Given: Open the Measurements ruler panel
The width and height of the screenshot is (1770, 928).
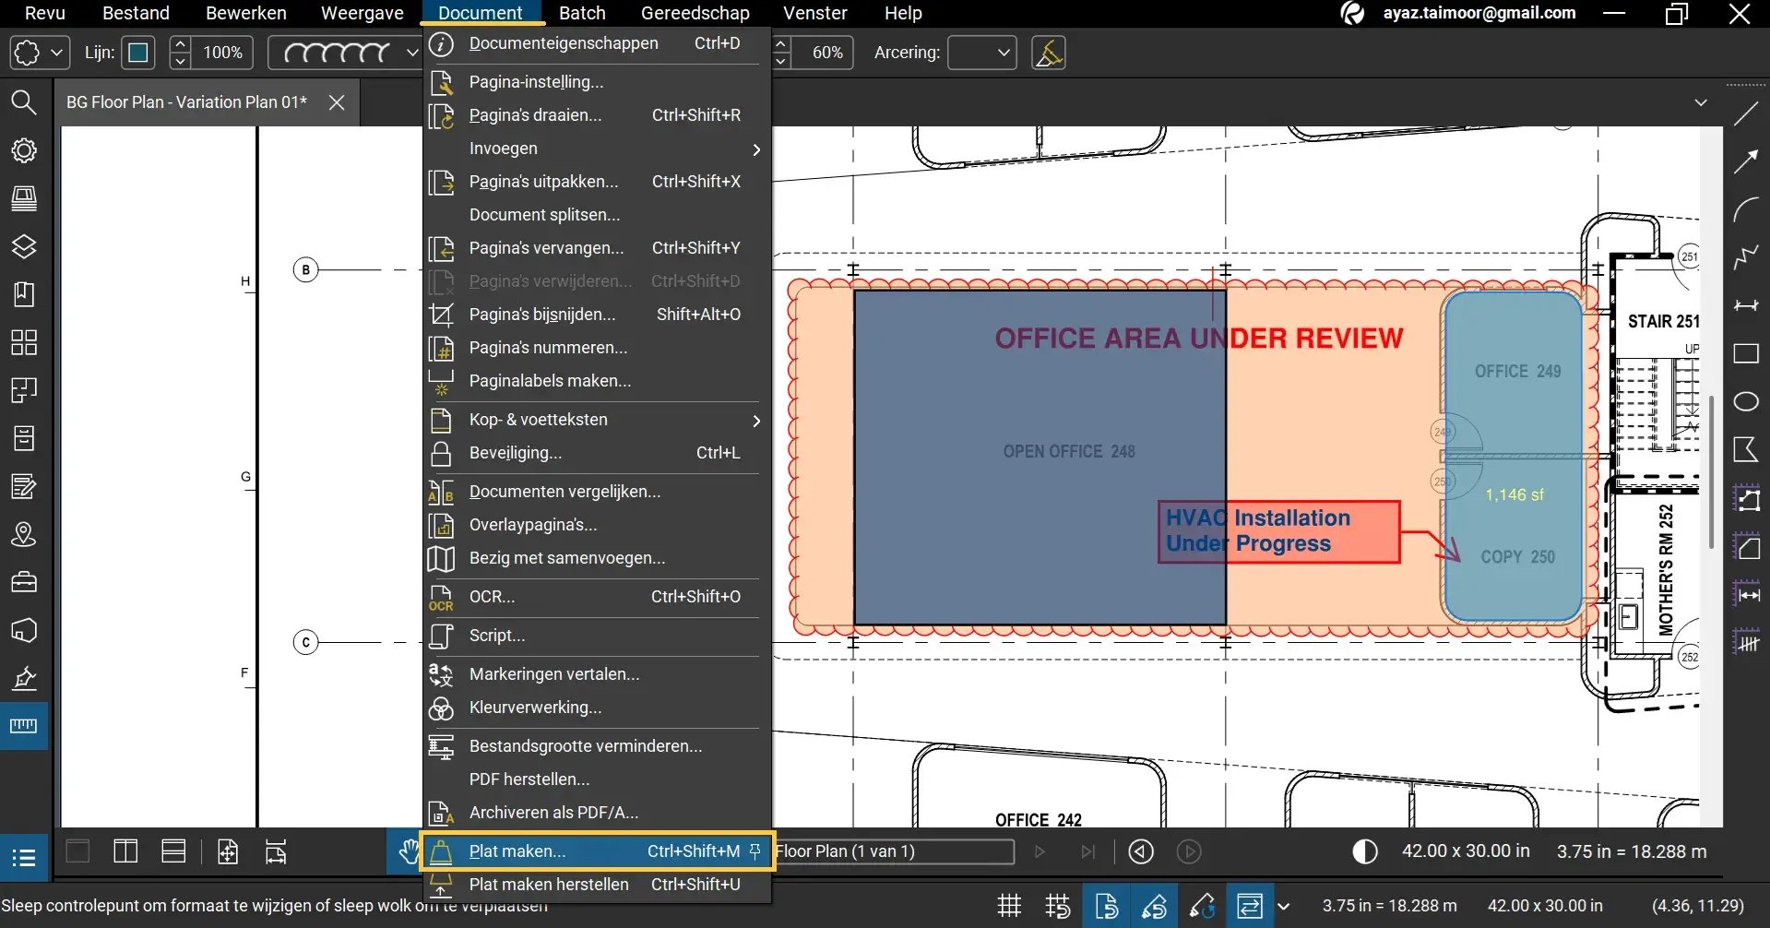Looking at the screenshot, I should (x=24, y=726).
